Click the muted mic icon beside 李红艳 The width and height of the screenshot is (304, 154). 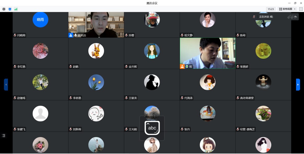point(15,67)
